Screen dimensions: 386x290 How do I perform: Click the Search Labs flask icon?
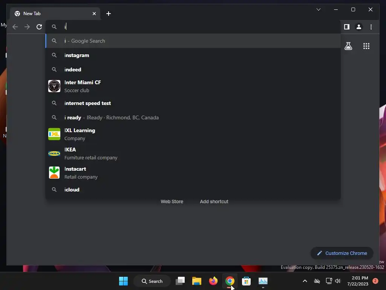click(x=348, y=46)
